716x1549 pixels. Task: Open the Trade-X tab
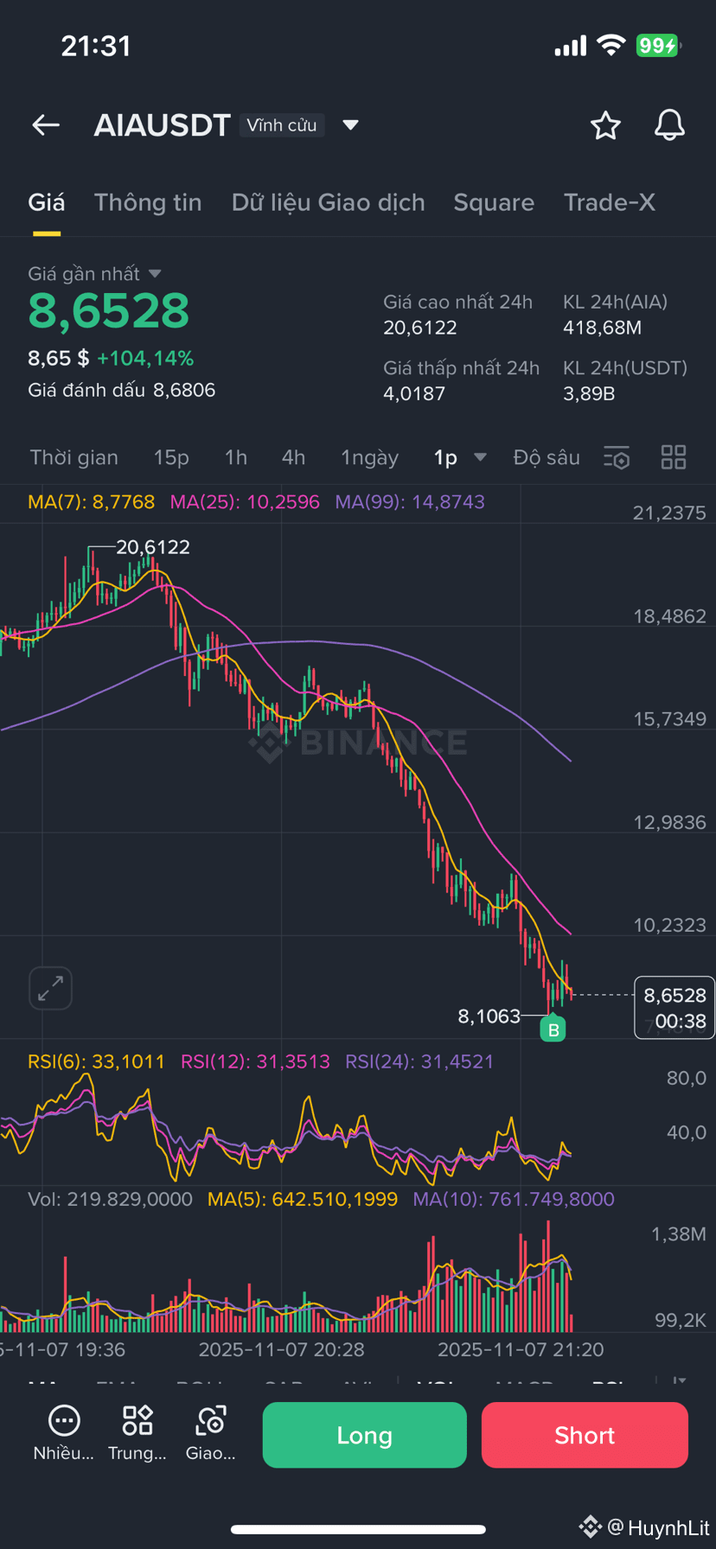coord(610,202)
